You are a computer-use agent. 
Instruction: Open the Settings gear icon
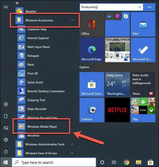pyautogui.click(x=6, y=140)
